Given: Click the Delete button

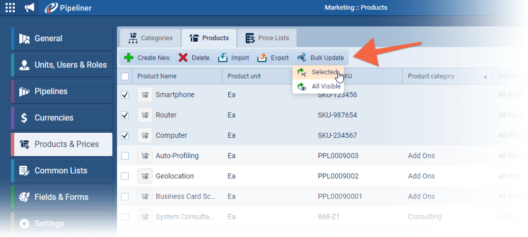Looking at the screenshot, I should (194, 57).
